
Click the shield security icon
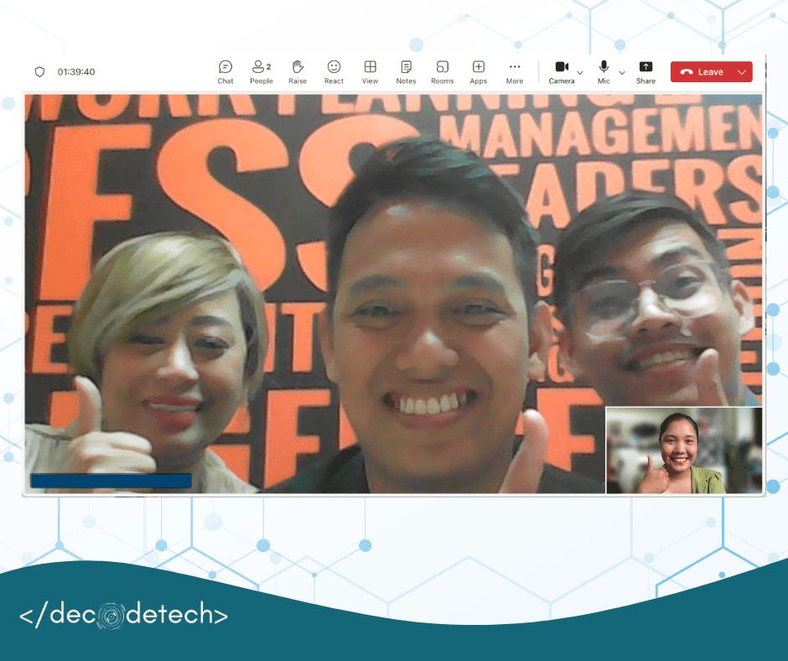click(x=39, y=72)
